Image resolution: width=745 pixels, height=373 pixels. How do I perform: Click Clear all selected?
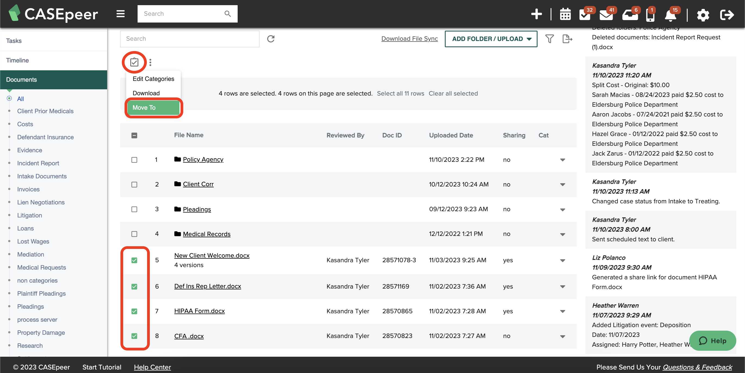click(453, 93)
